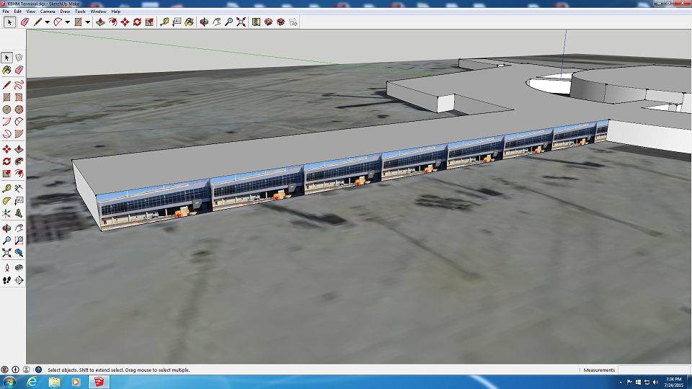Select the Follow Me tool
This screenshot has height=389, width=692.
point(19,161)
